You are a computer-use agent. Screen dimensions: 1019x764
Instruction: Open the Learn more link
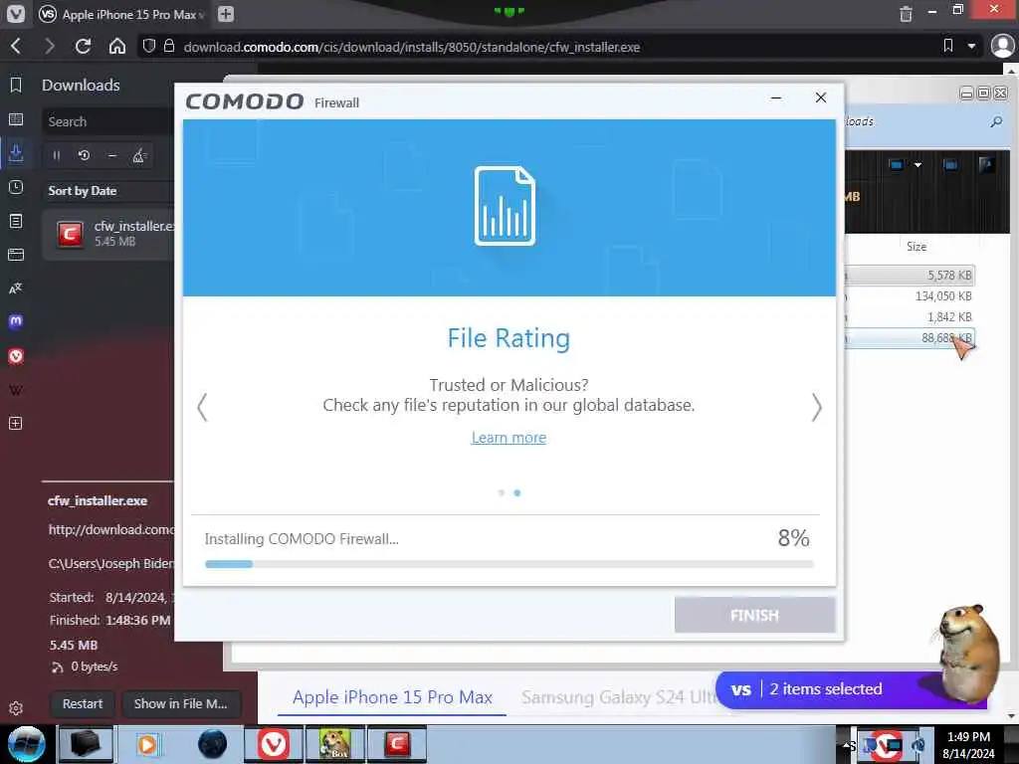[509, 438]
